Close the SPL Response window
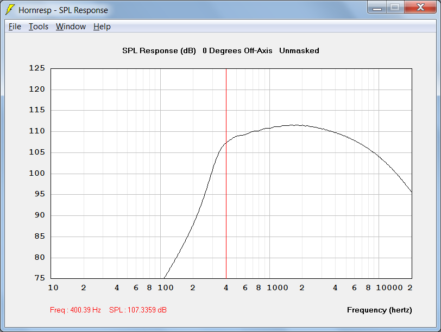Viewport: 441px width, 332px height. click(x=420, y=8)
